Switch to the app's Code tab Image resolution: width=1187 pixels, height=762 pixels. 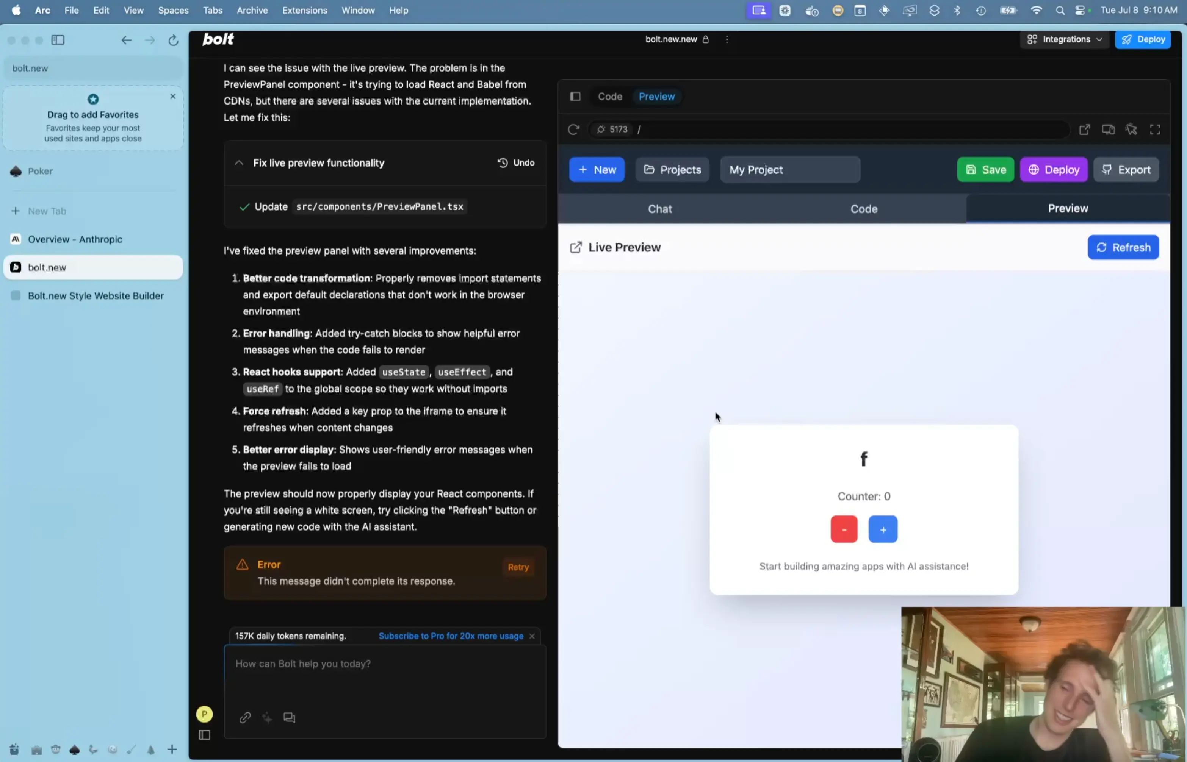pos(864,209)
